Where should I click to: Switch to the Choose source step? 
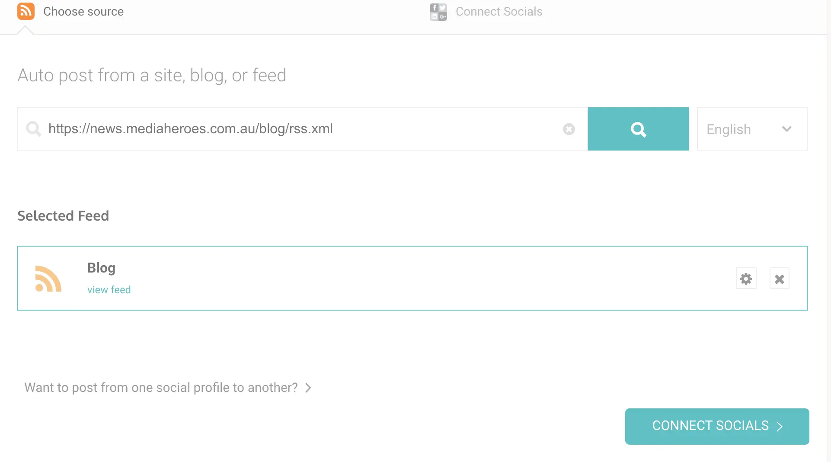tap(83, 12)
